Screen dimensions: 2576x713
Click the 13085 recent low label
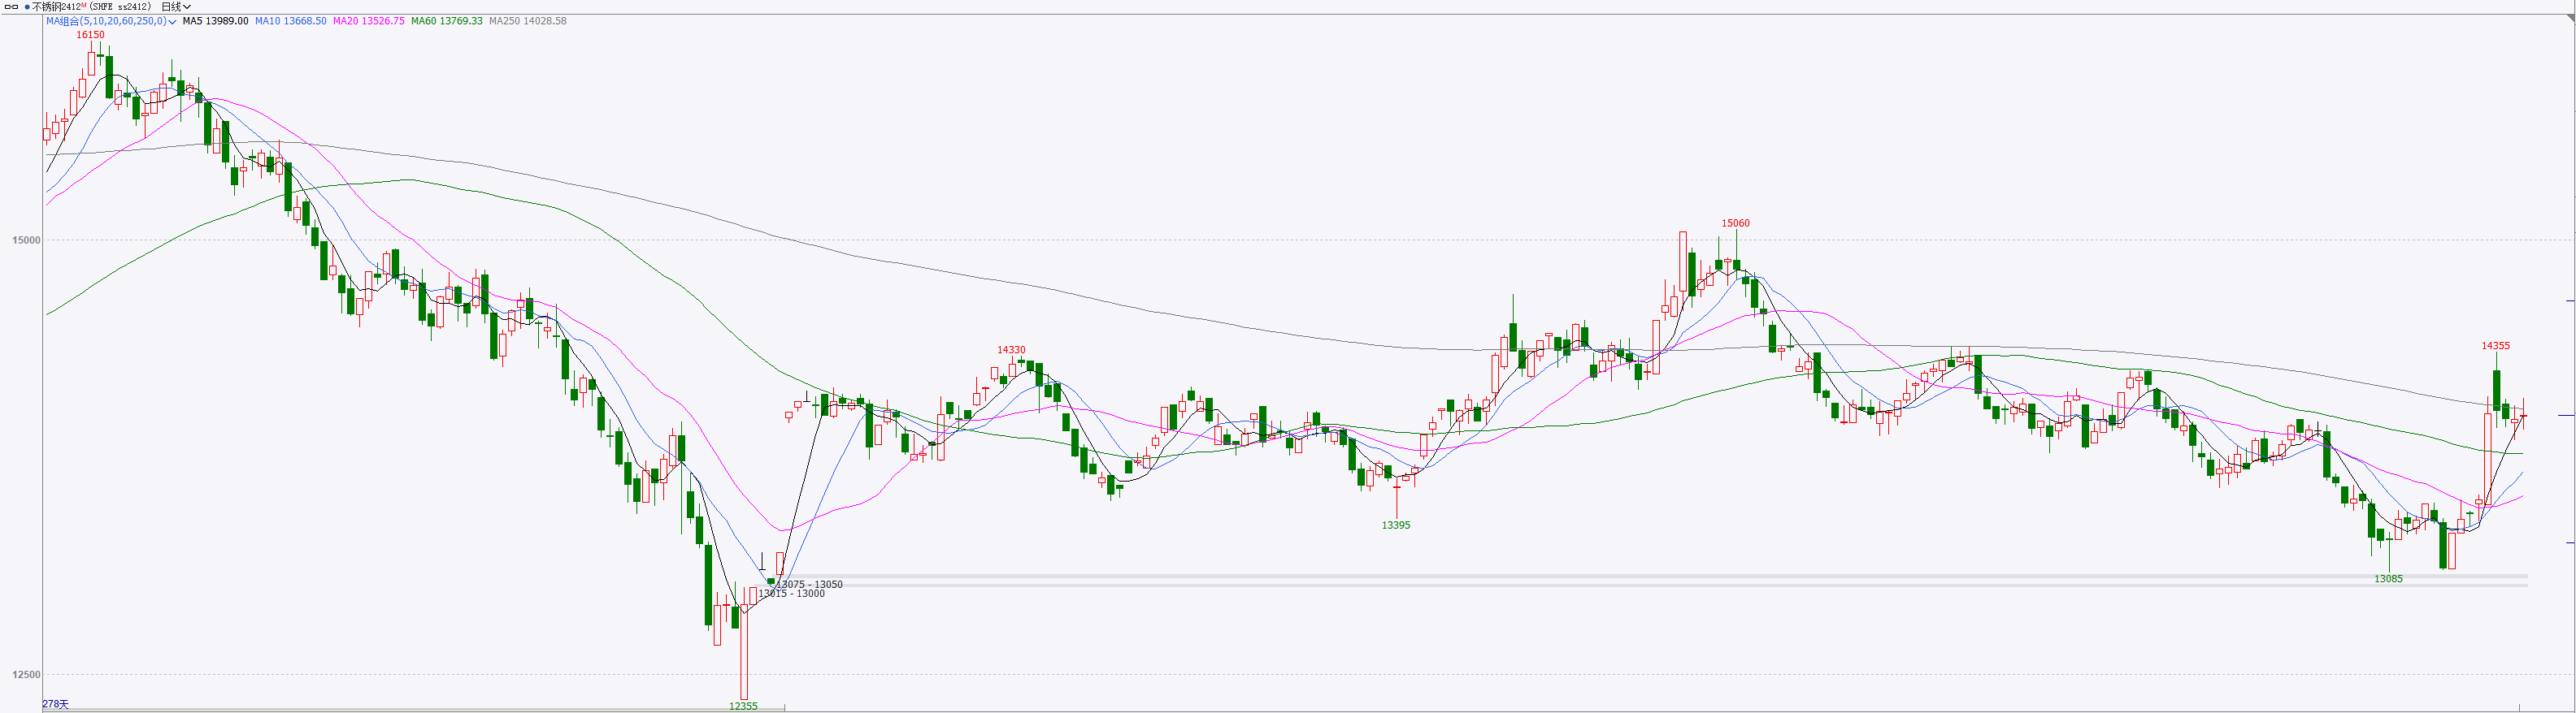(2388, 579)
